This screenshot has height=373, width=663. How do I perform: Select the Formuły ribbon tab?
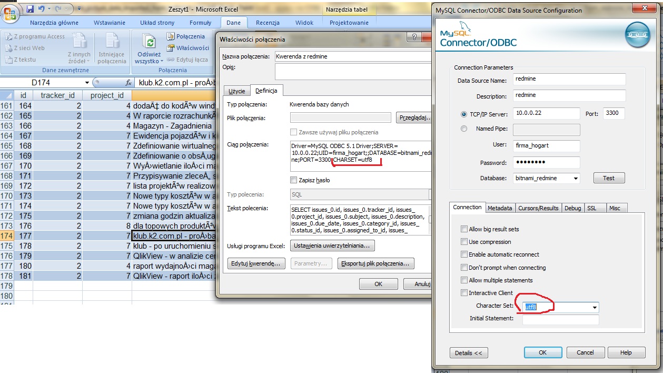coord(200,23)
